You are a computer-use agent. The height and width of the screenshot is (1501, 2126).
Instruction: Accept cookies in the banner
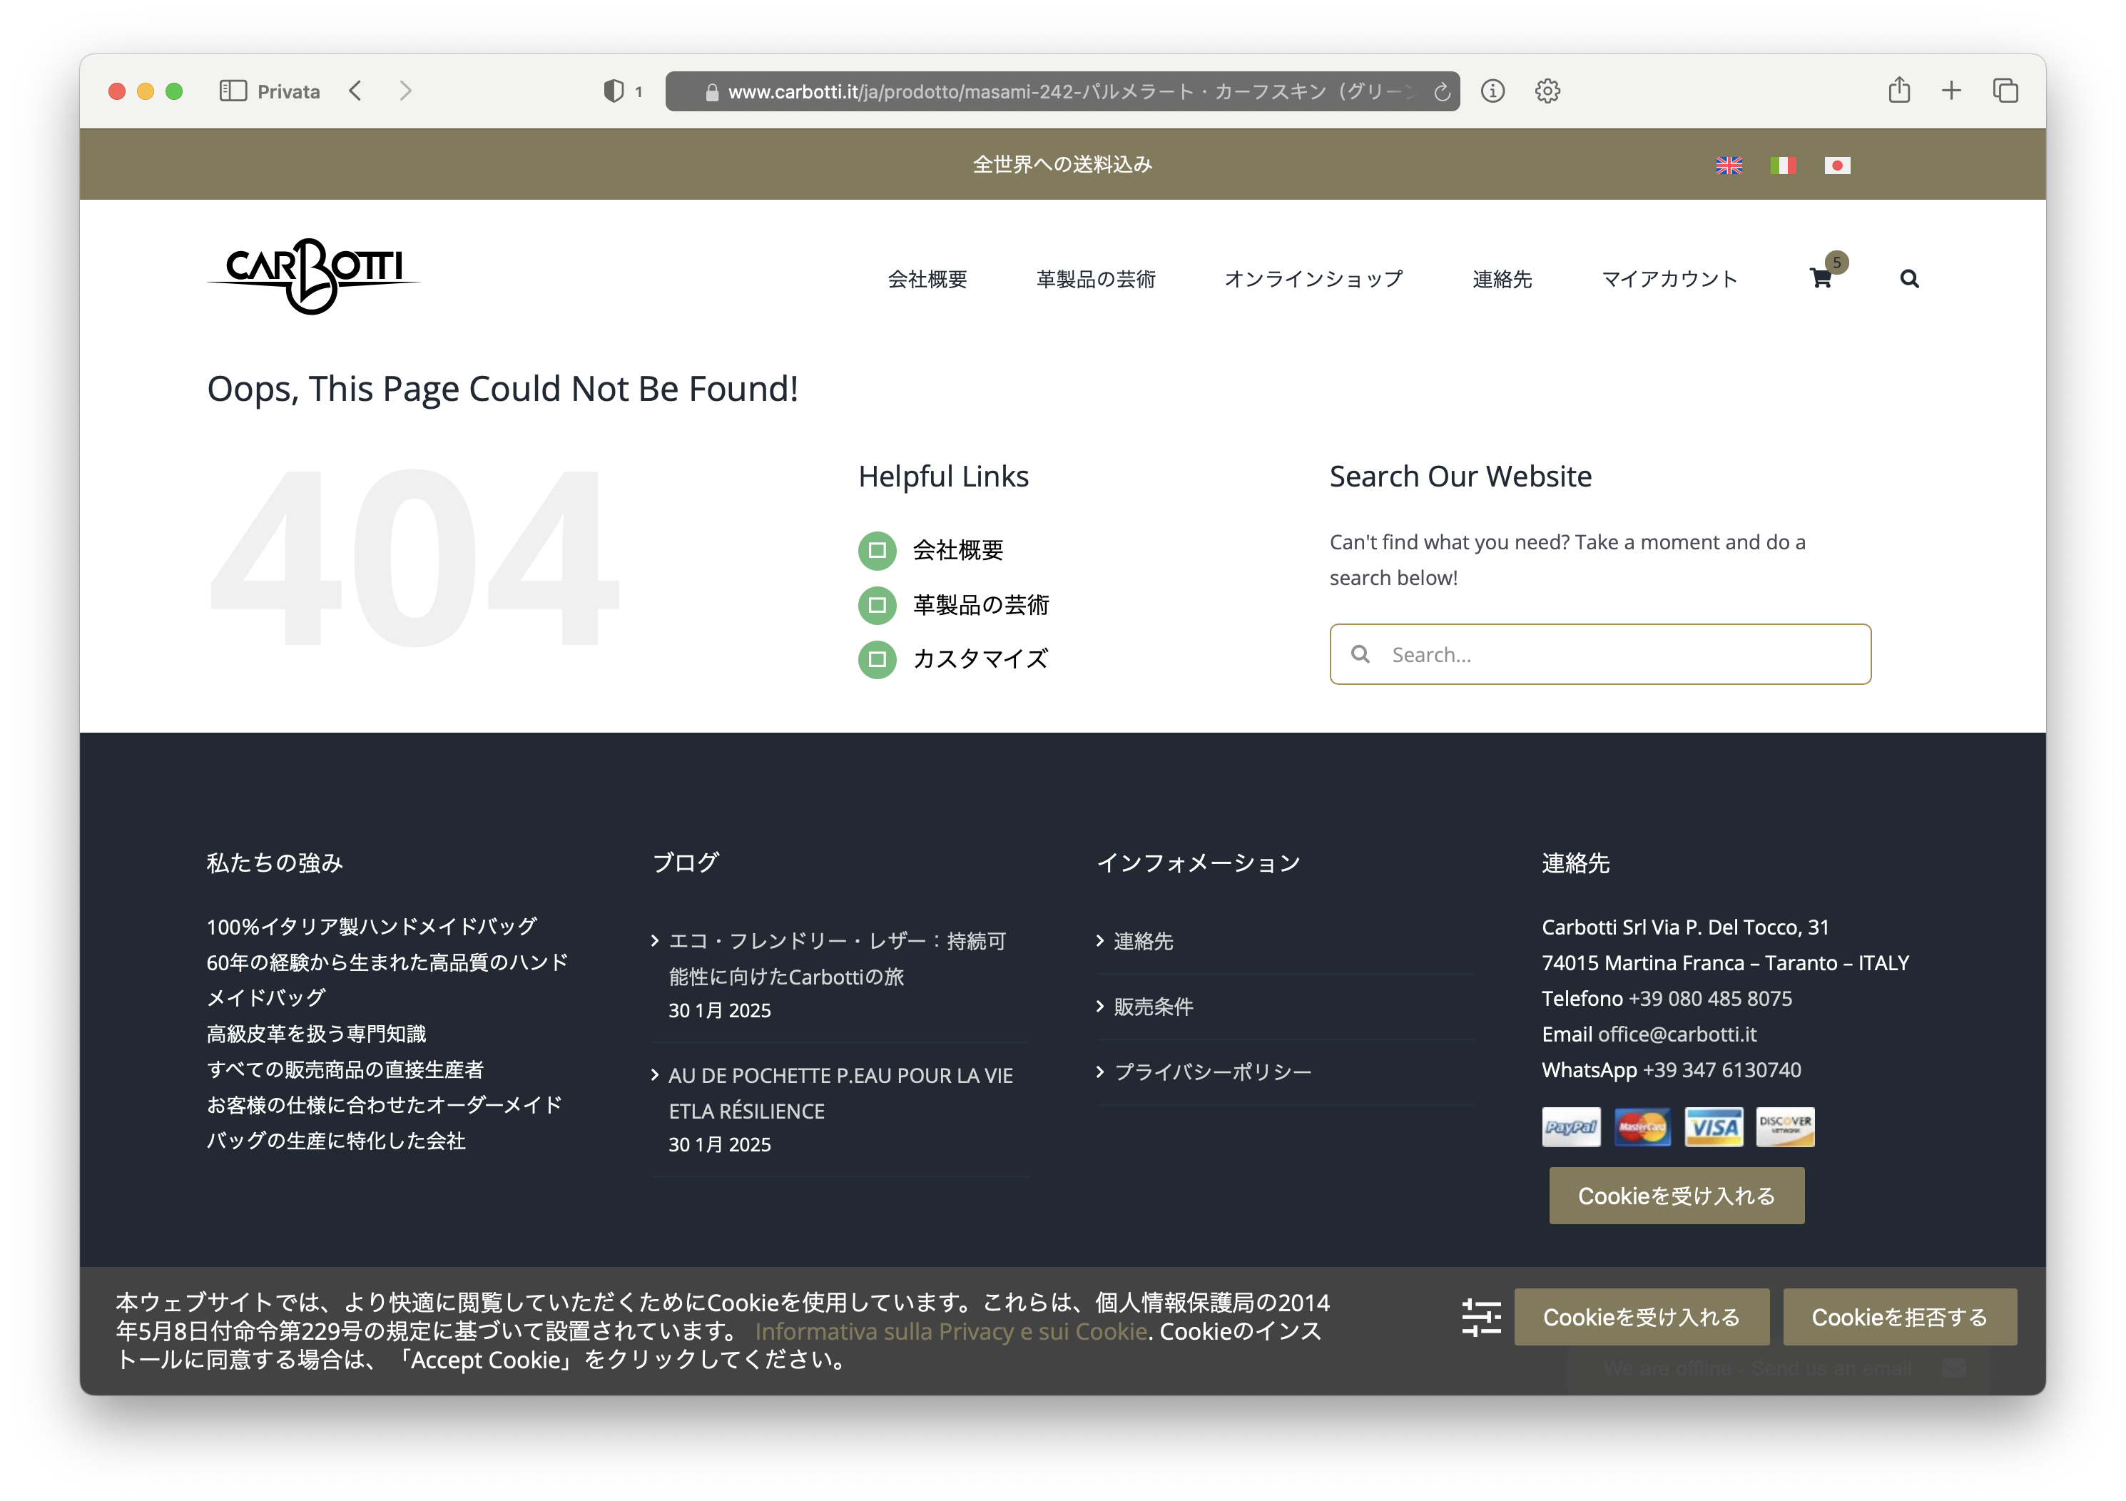point(1641,1317)
